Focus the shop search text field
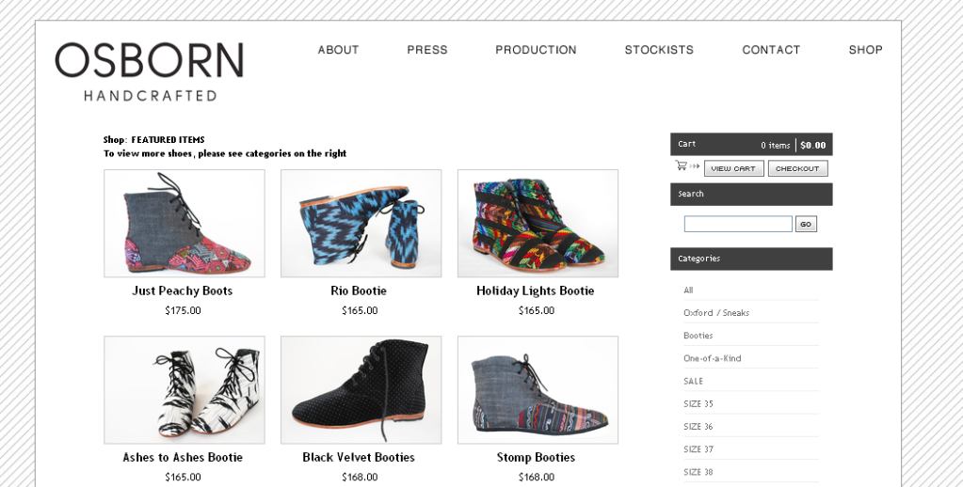Screen dimensions: 963x487 pos(738,224)
